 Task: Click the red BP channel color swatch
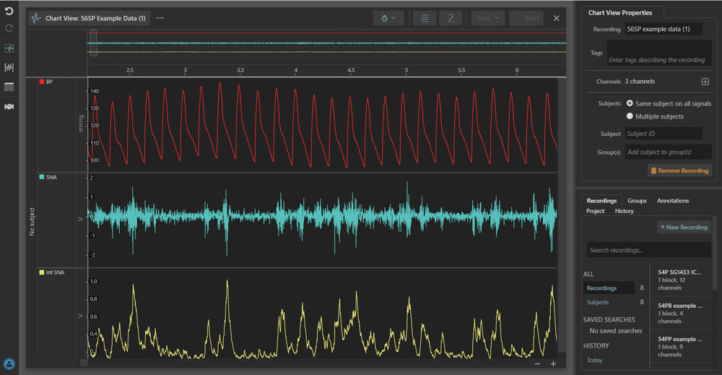[x=42, y=82]
